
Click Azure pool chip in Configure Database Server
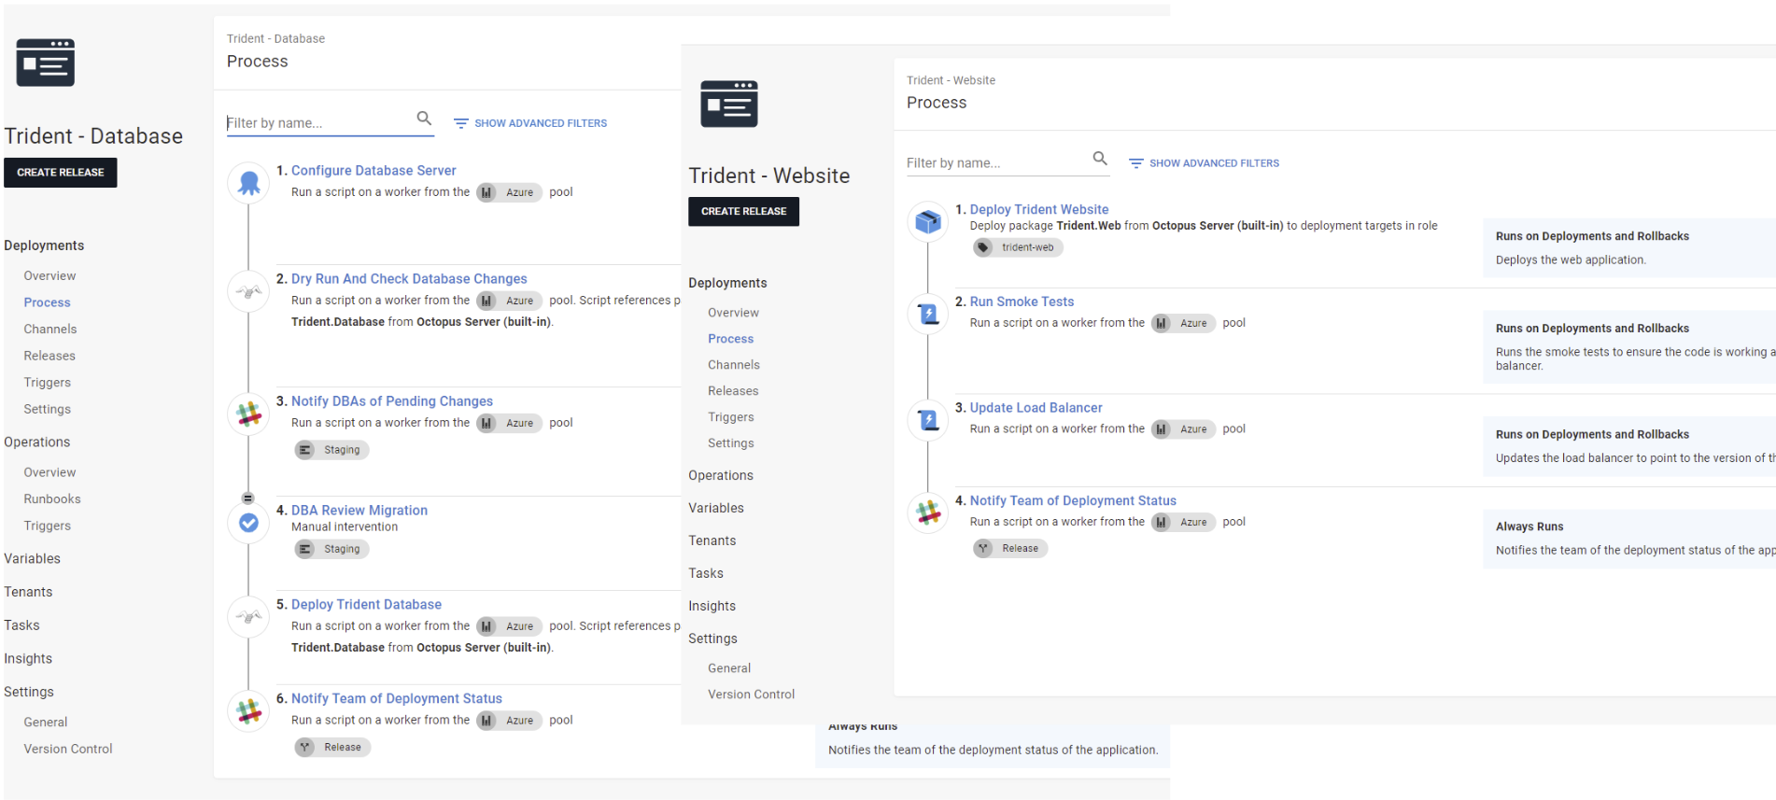point(509,192)
